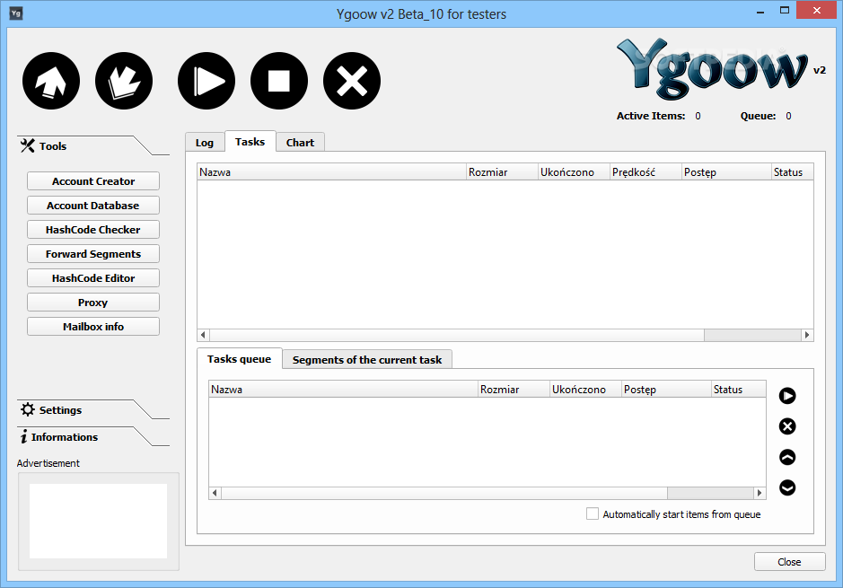The image size is (843, 588).
Task: Click right arrow of tasks table scrollbar
Action: 807,335
